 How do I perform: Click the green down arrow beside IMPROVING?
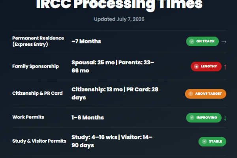225,118
